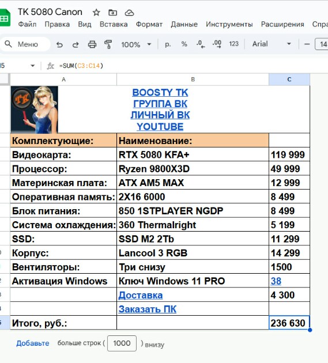Open the Заказать ПК link
Image resolution: width=328 pixels, height=363 pixels.
tap(148, 309)
